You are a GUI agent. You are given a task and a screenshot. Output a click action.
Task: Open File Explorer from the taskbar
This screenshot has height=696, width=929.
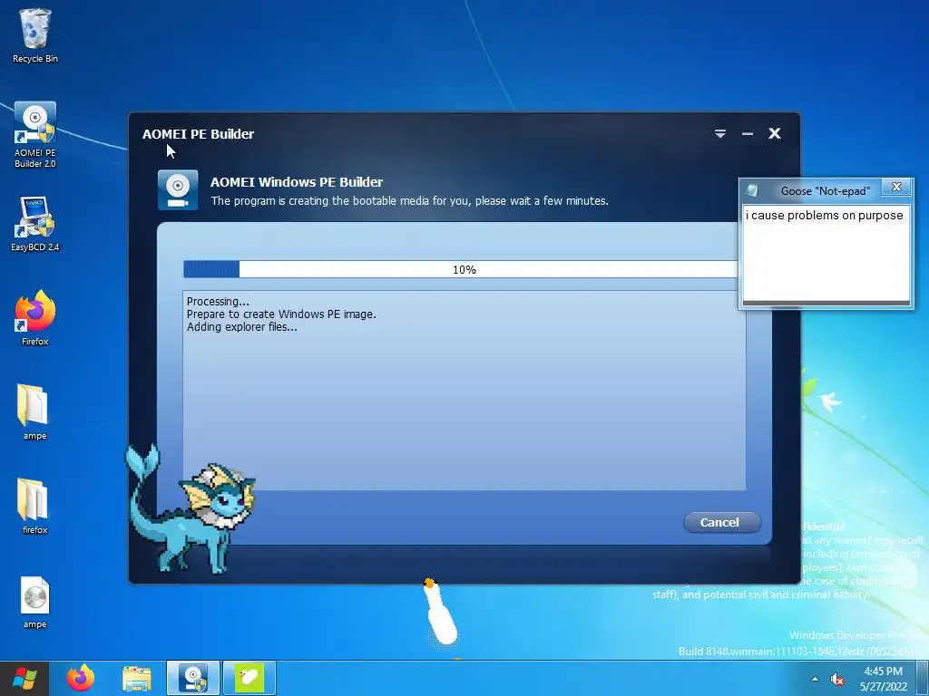(x=137, y=678)
